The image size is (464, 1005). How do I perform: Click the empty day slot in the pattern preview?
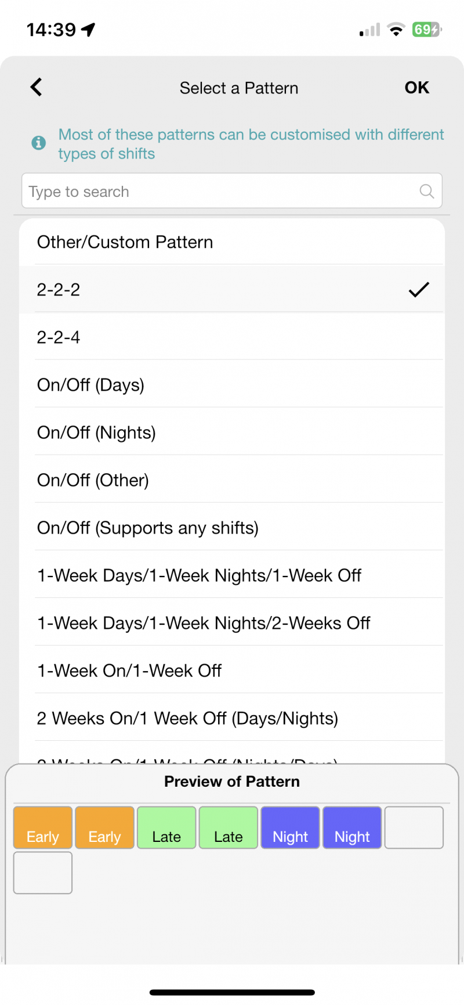point(414,827)
